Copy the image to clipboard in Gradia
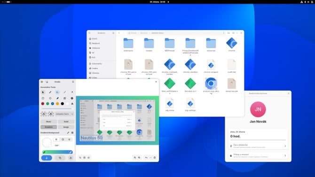This screenshot has height=177, width=315. tap(60, 158)
